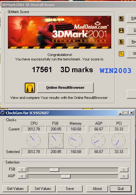Viewport: 136px width, 195px height.
Task: Click the Quit button
Action: point(121,189)
